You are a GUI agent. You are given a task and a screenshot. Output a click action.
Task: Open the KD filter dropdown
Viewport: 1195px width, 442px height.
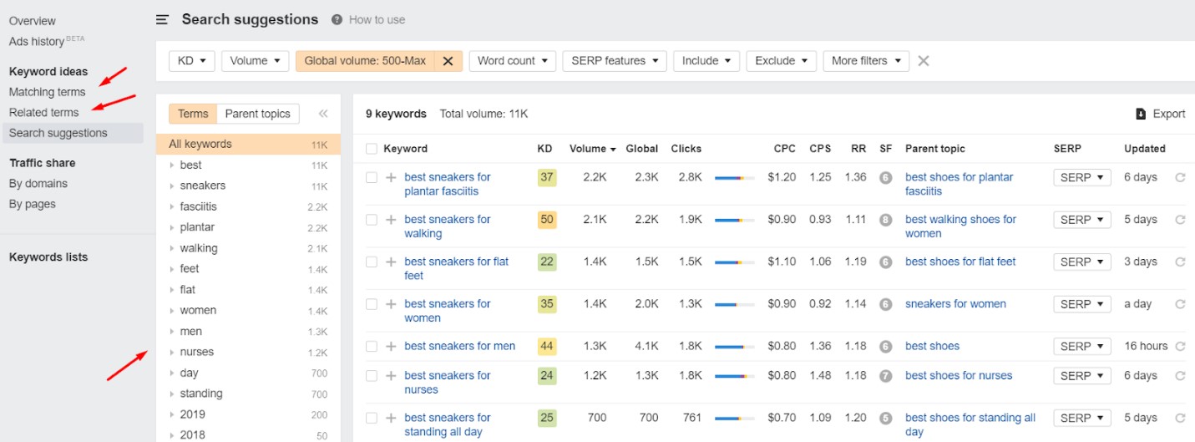click(x=192, y=61)
